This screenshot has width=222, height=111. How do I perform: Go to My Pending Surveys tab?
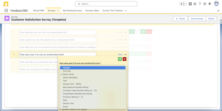pos(72,10)
